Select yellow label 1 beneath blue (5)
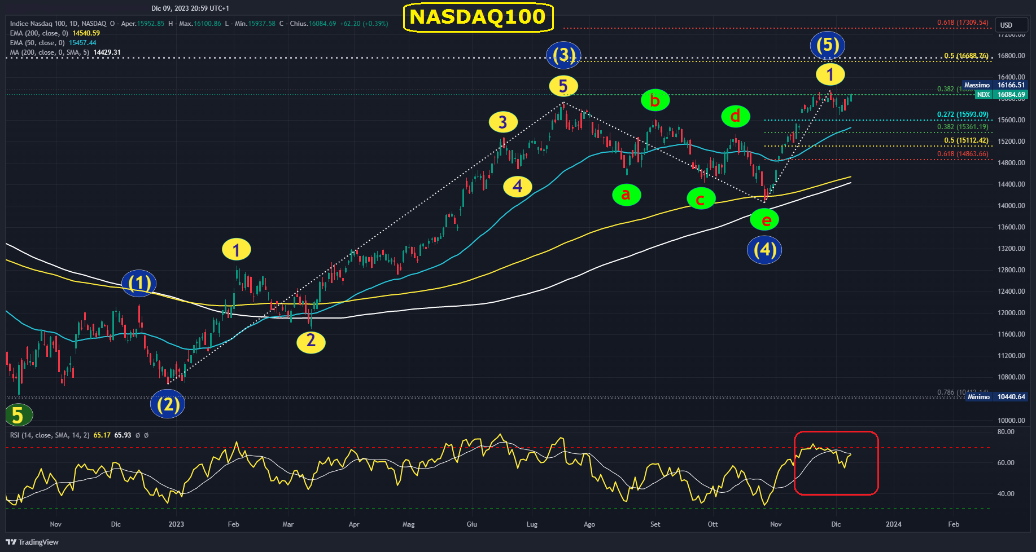Image resolution: width=1036 pixels, height=552 pixels. click(830, 74)
